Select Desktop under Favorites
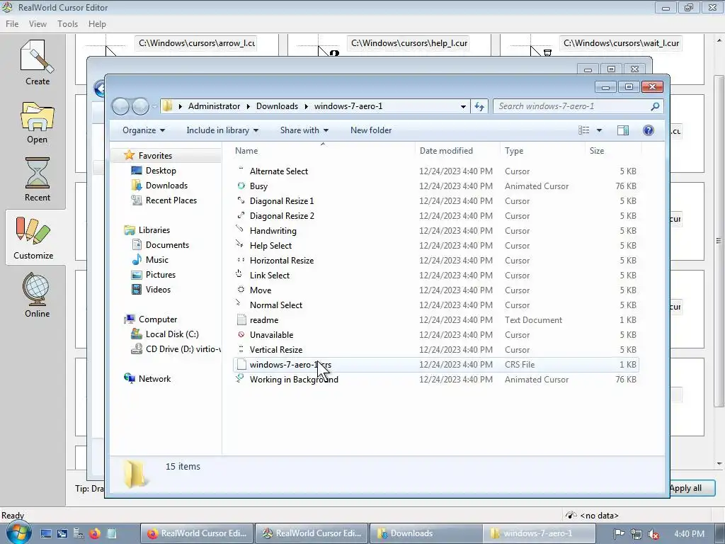 coord(161,171)
